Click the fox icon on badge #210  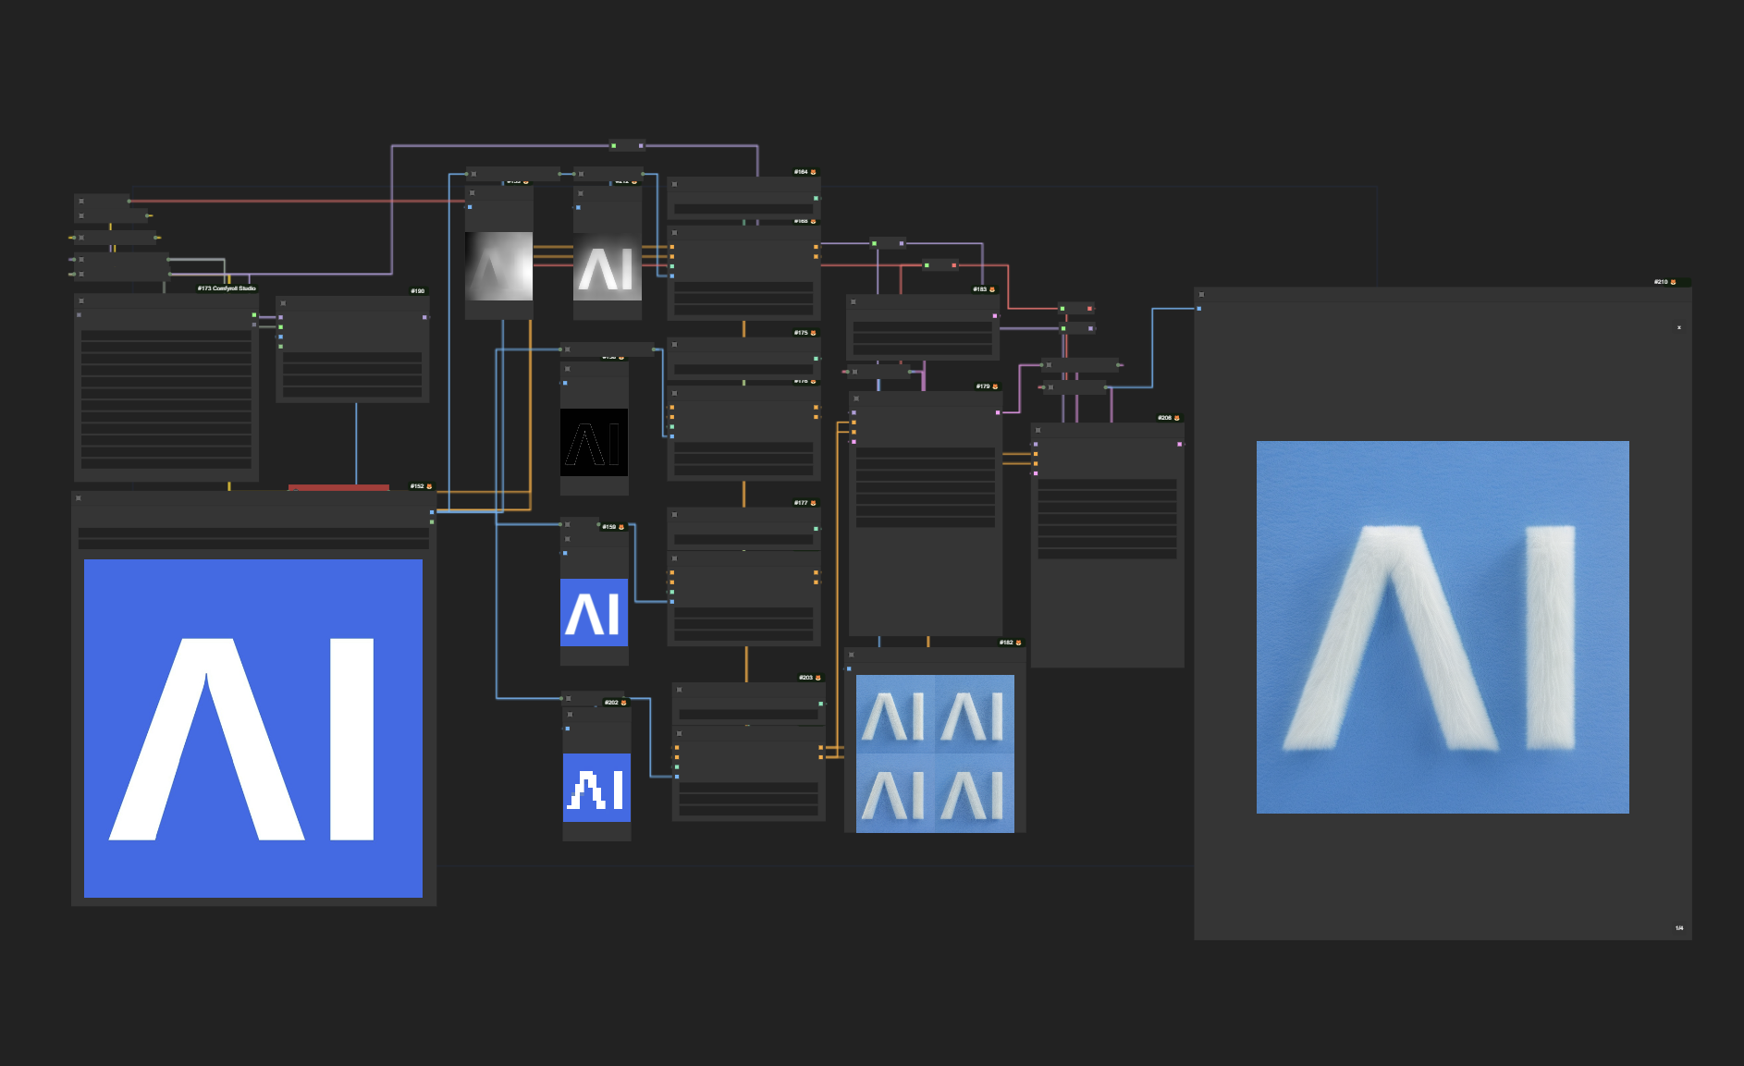pyautogui.click(x=1673, y=282)
